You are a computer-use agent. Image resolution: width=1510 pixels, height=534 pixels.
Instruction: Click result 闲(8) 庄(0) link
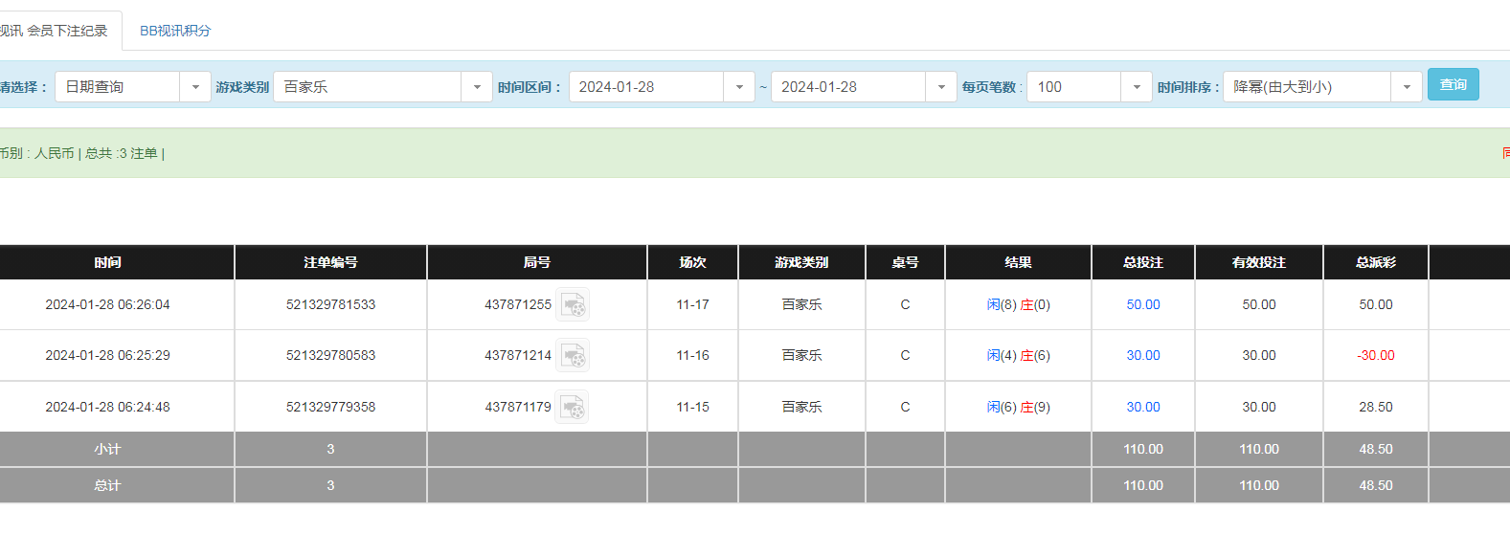[x=1018, y=305]
